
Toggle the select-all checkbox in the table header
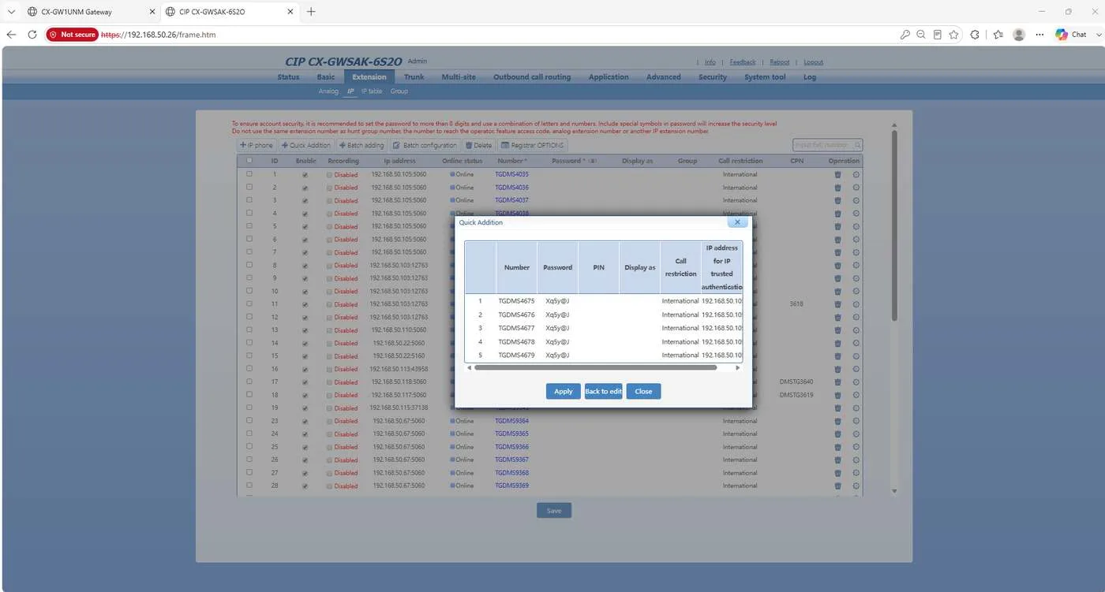coord(249,160)
